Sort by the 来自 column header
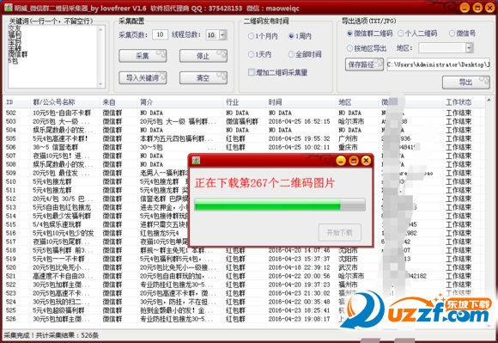 pos(119,102)
